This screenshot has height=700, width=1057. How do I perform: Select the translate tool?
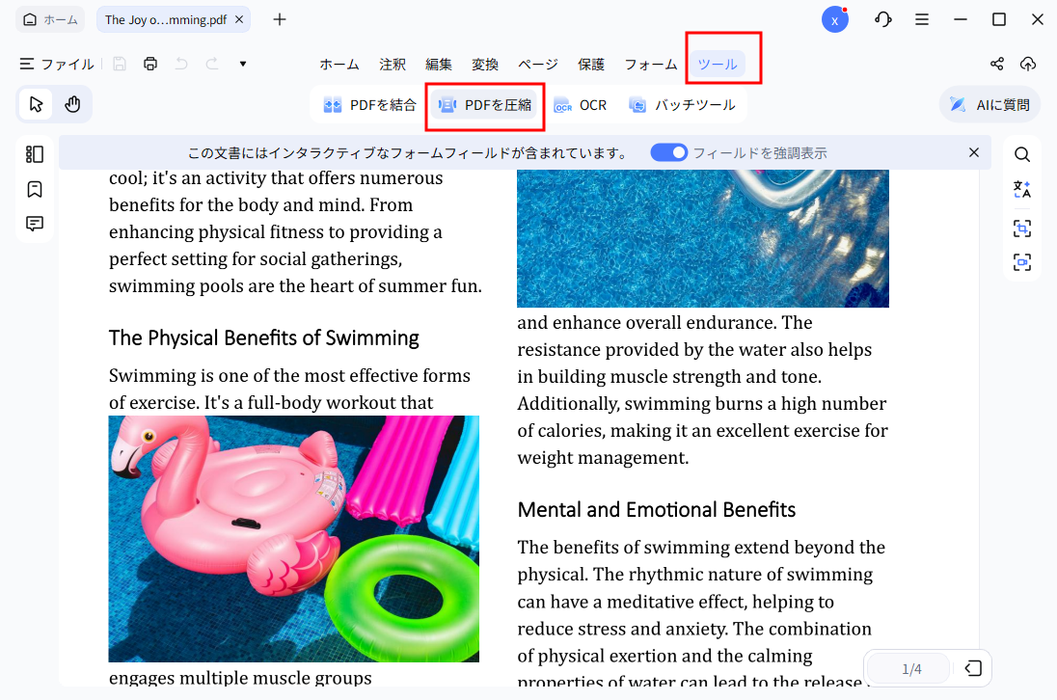click(1022, 189)
